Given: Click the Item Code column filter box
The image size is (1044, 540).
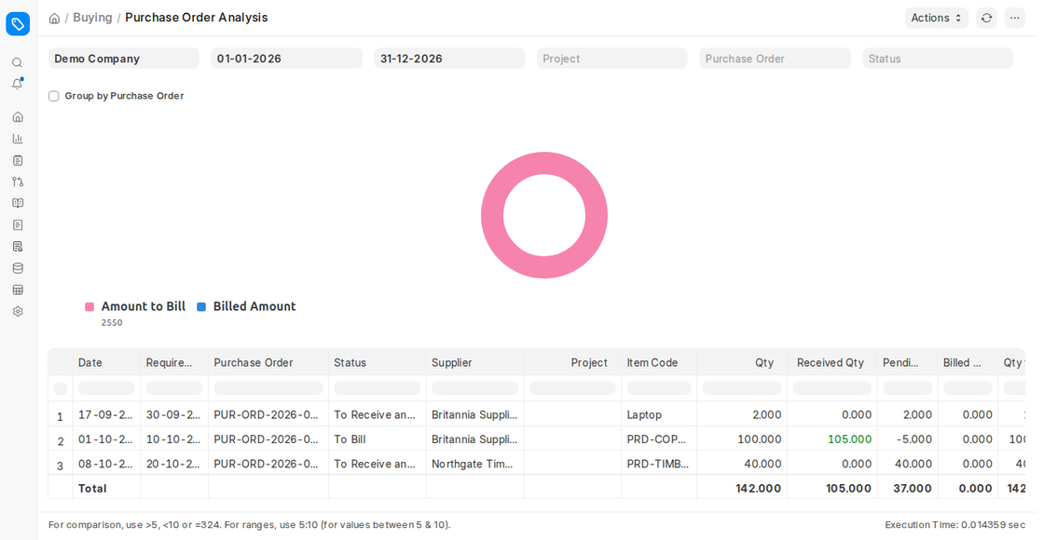Looking at the screenshot, I should point(659,388).
